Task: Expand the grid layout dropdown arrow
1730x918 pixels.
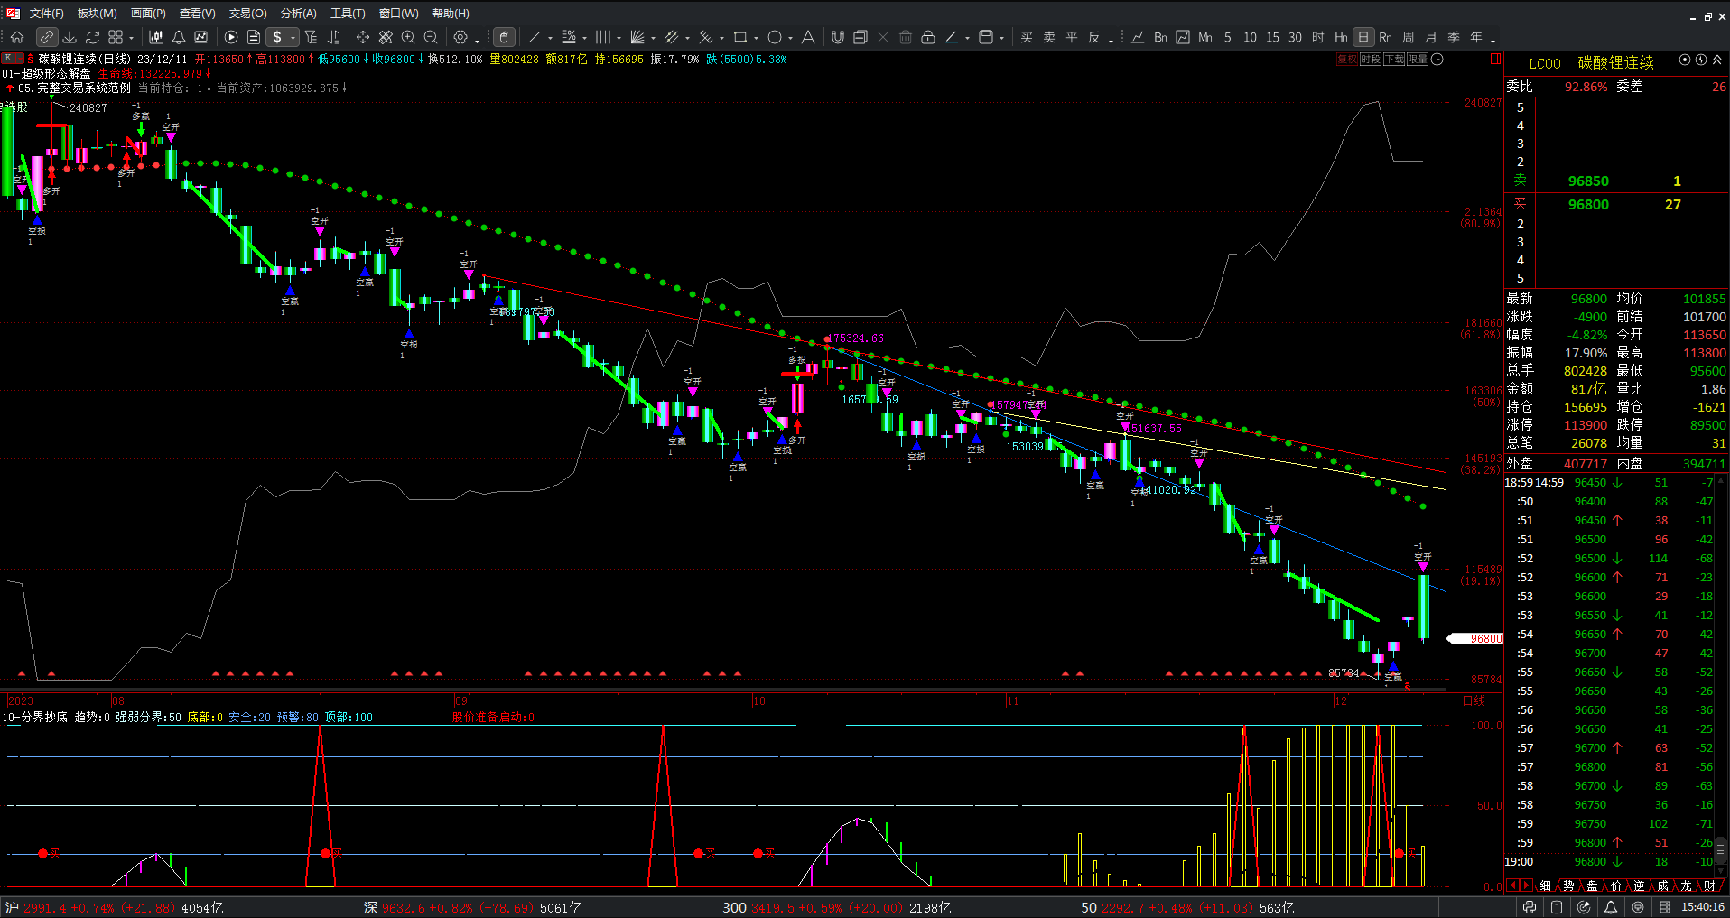Action: pyautogui.click(x=132, y=38)
